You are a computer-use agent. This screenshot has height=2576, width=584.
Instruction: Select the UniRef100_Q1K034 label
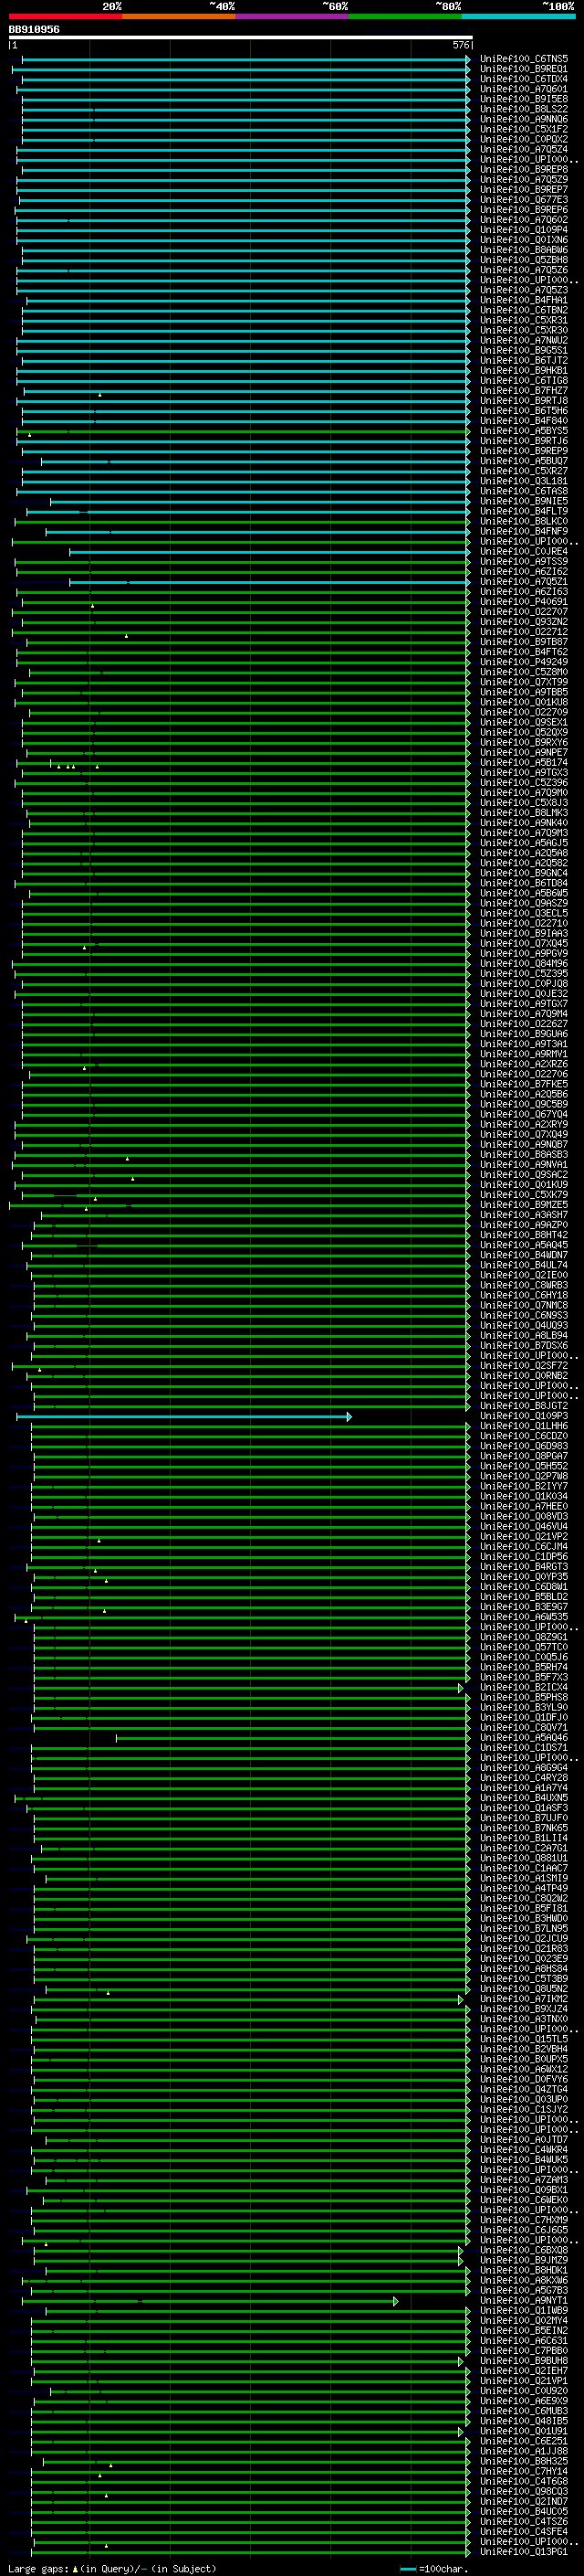[524, 1496]
